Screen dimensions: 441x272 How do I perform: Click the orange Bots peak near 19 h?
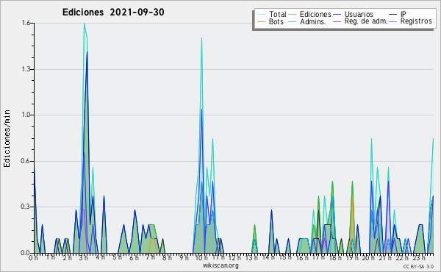(352, 196)
